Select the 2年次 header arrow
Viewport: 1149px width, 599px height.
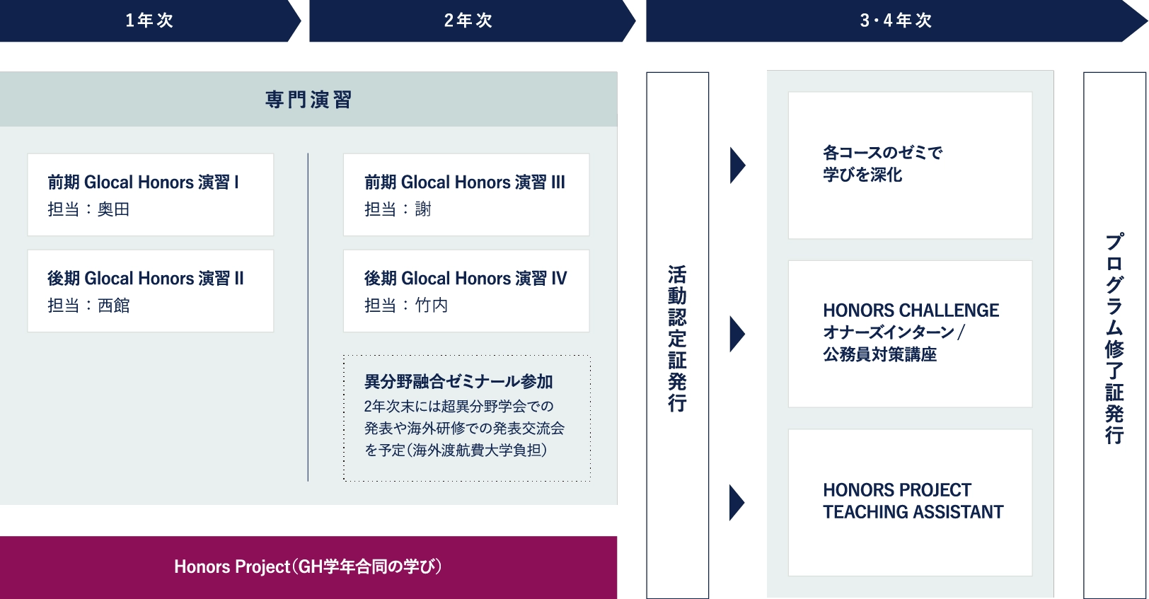click(468, 21)
